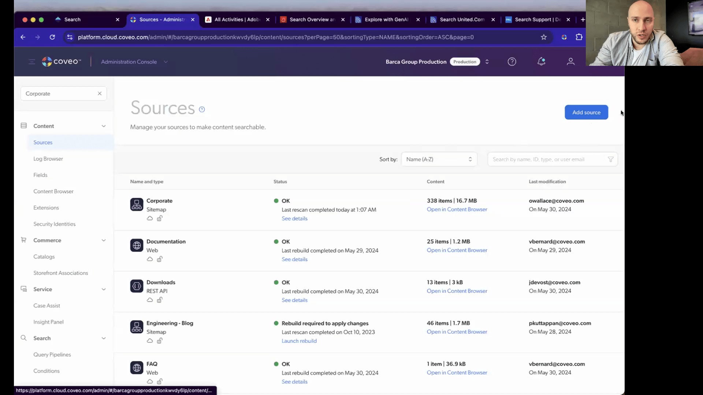Click the Corporate sitemap source icon
This screenshot has height=395, width=703.
point(137,205)
